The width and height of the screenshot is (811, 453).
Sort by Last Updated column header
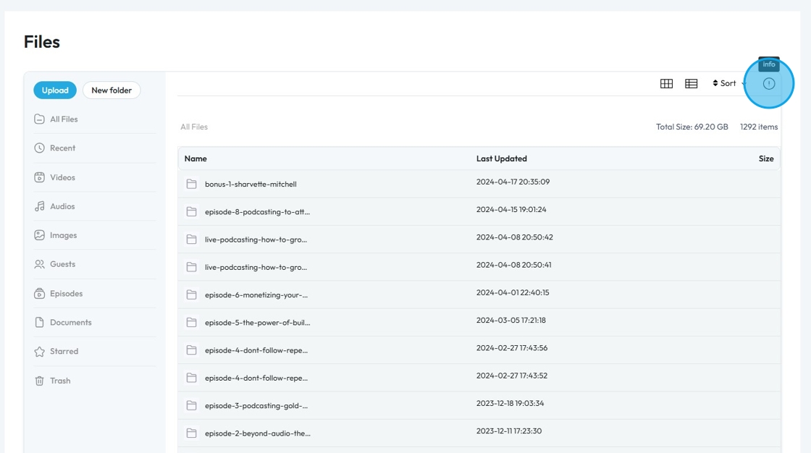501,158
